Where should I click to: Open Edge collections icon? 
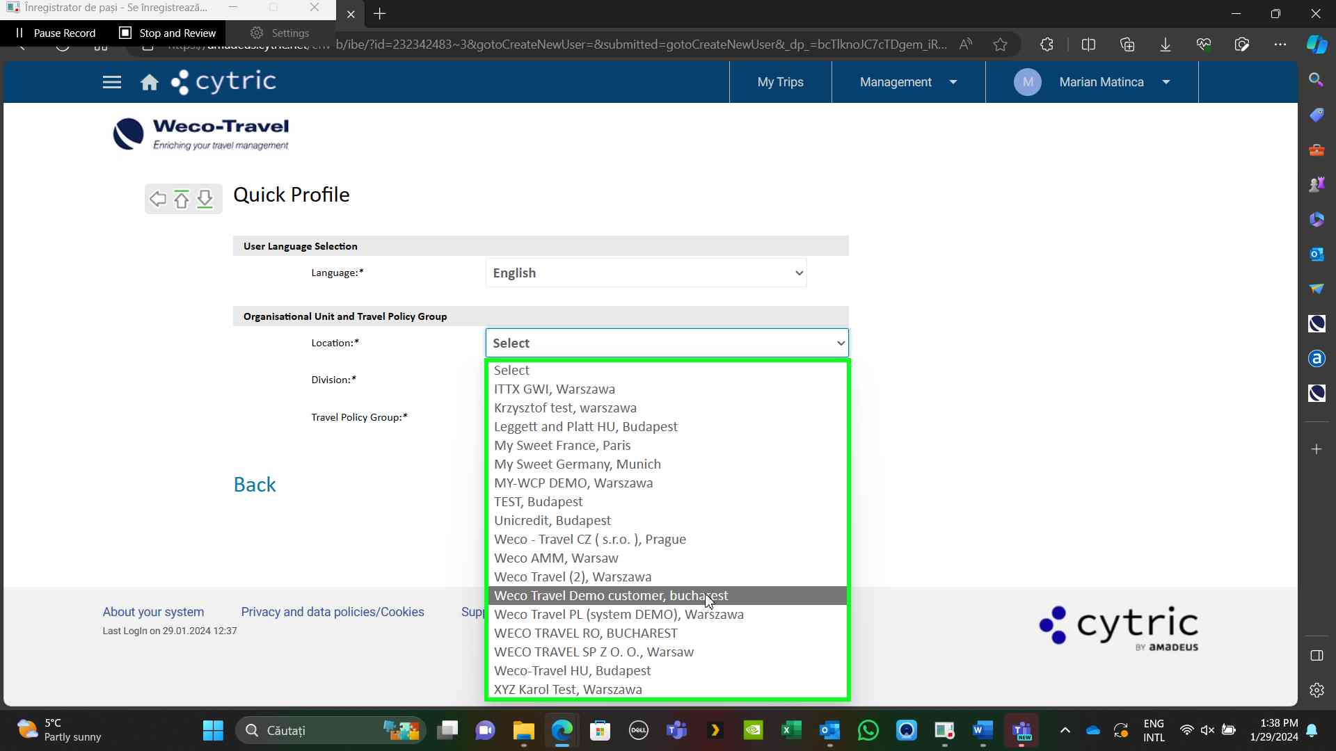pyautogui.click(x=1127, y=45)
